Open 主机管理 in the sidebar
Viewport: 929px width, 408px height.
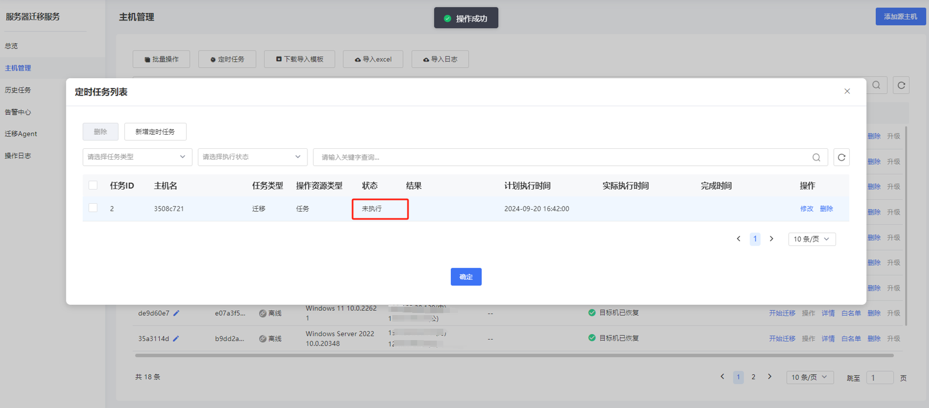click(x=18, y=68)
